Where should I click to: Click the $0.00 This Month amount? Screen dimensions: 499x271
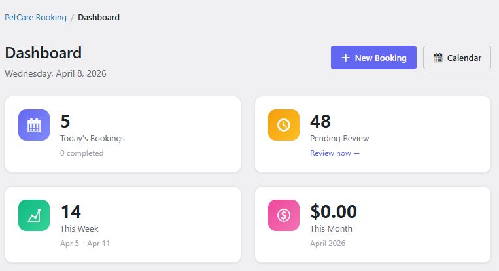(334, 211)
